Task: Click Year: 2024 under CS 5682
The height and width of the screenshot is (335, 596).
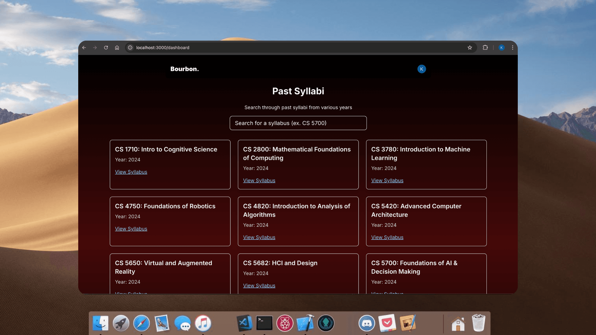Action: tap(256, 273)
